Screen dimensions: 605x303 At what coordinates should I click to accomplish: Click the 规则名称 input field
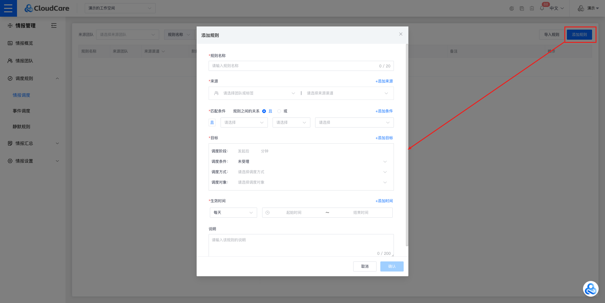point(293,66)
